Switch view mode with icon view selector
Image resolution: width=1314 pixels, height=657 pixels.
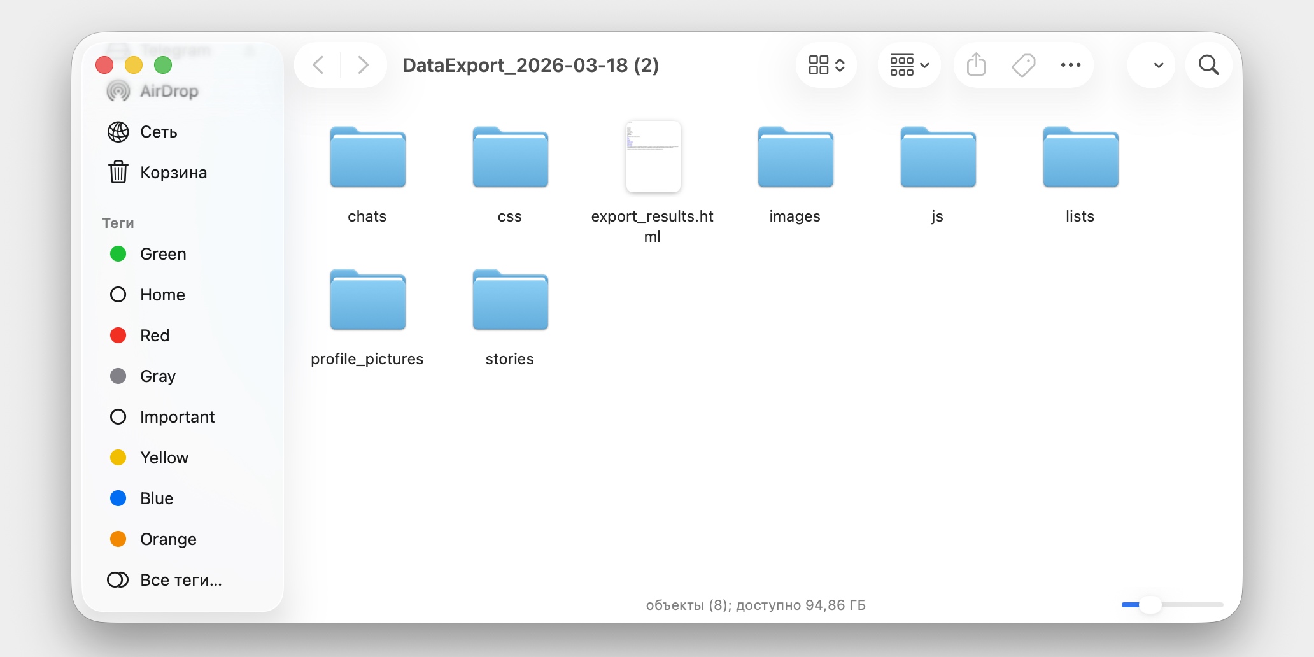tap(826, 65)
